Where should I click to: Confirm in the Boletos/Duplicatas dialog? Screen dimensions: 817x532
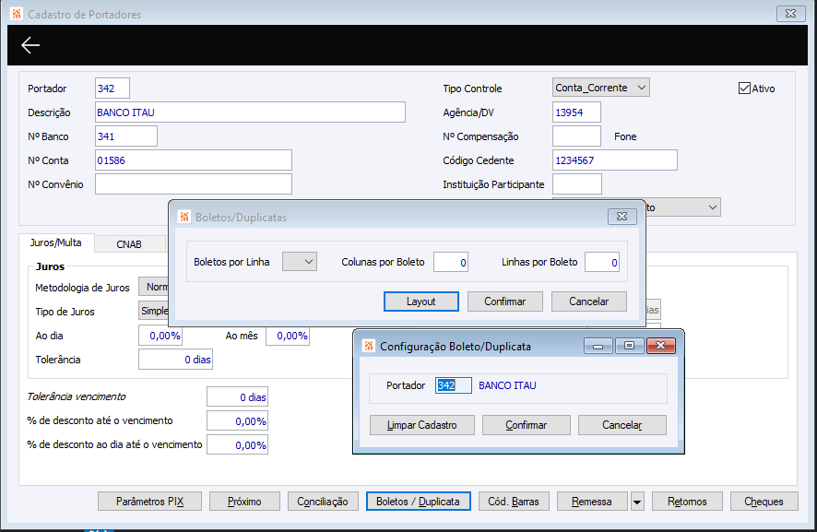505,301
